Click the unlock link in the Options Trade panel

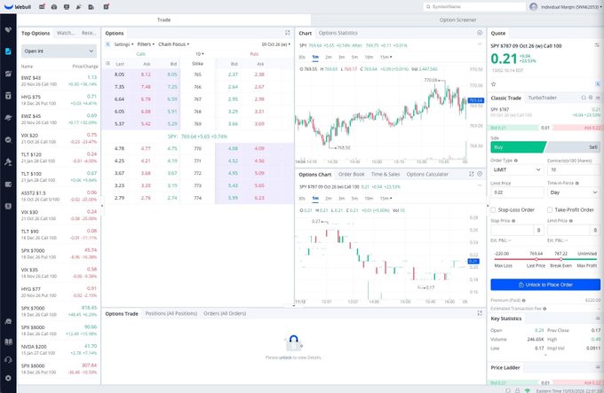(285, 358)
